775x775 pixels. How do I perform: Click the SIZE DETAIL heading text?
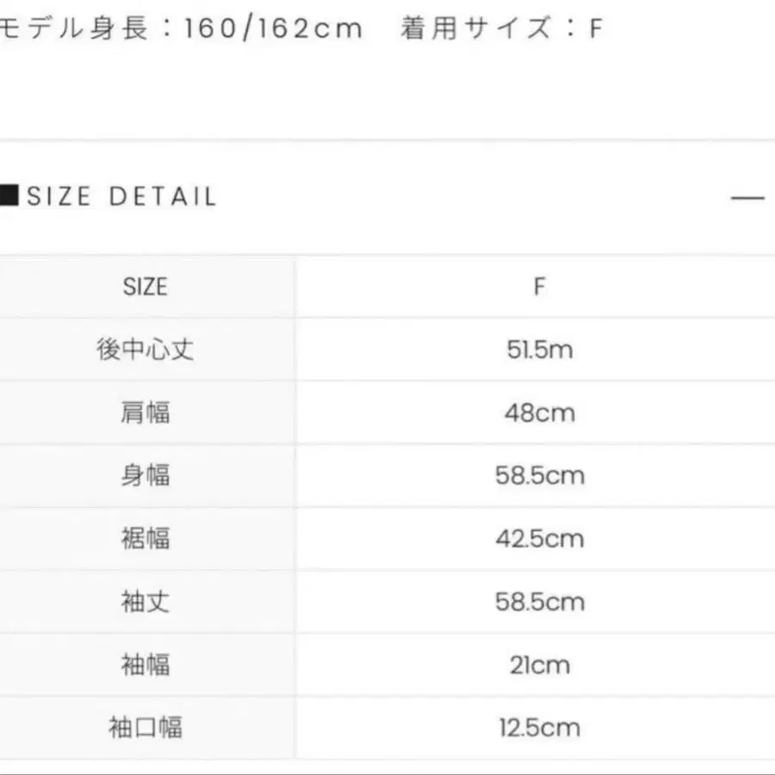[x=121, y=196]
